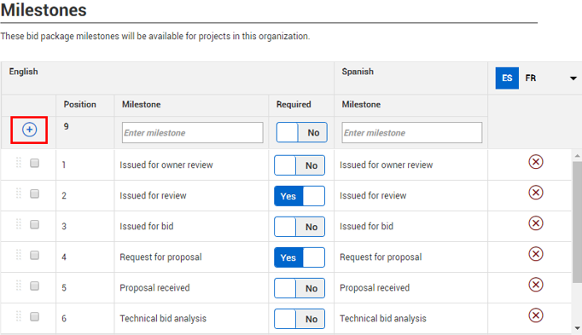Click the vertical scrollbar thumb
Viewport: 582px width, 335px height.
pyautogui.click(x=577, y=222)
